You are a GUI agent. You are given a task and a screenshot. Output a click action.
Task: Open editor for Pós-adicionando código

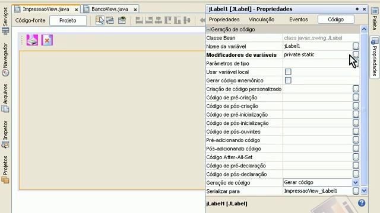coord(356,149)
